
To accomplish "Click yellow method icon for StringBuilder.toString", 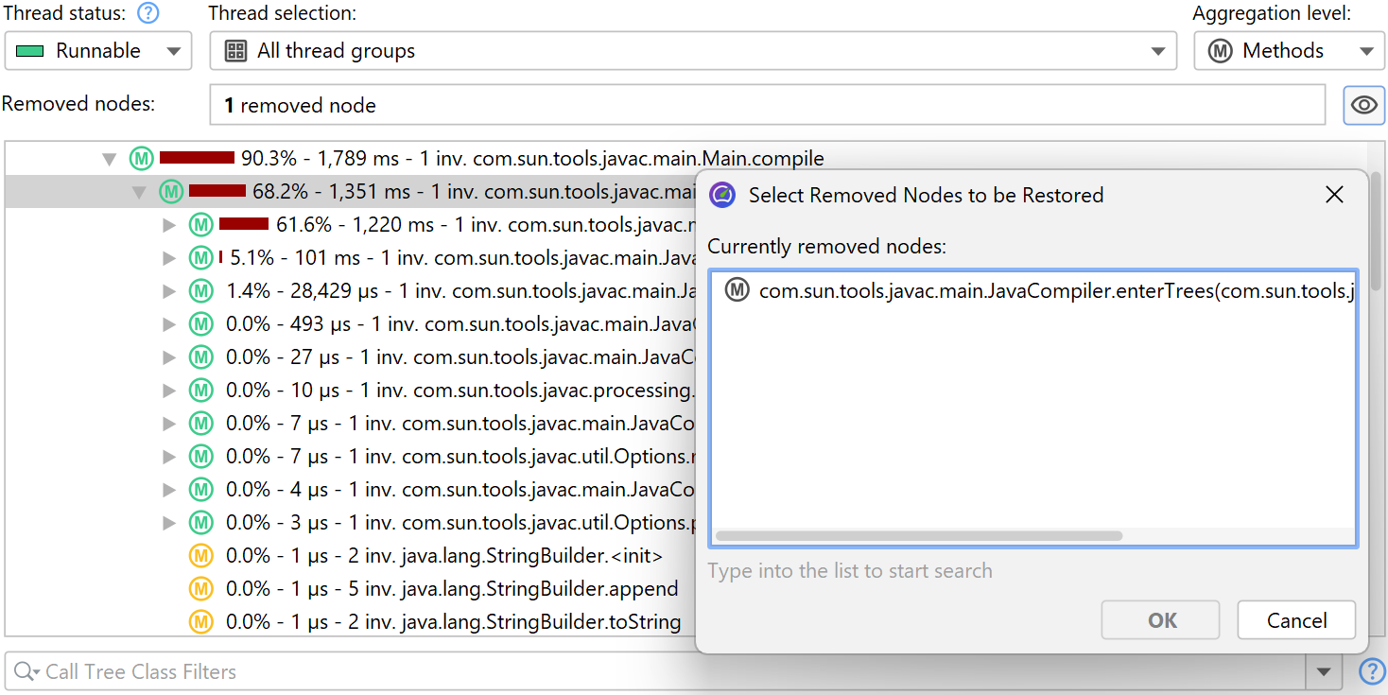I will pyautogui.click(x=200, y=621).
